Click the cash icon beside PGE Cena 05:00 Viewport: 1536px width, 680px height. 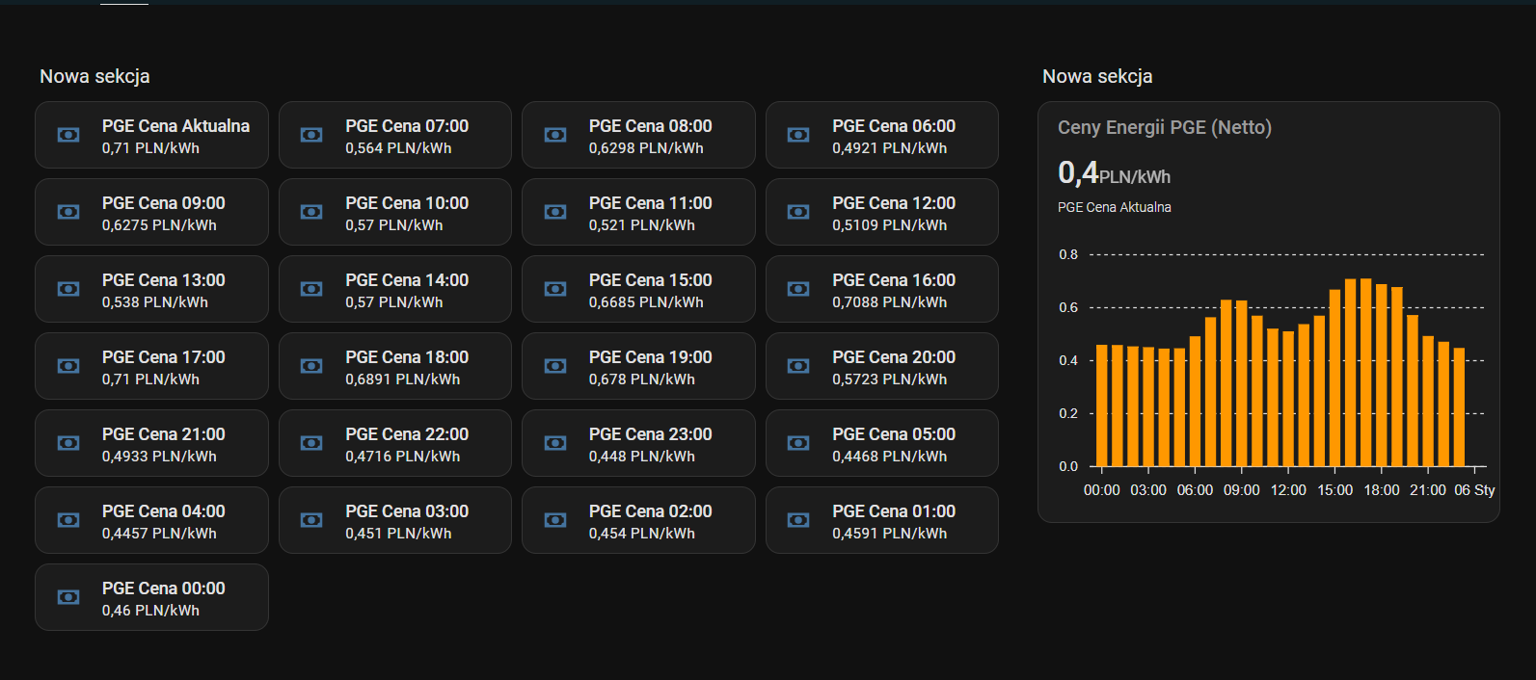click(x=798, y=443)
